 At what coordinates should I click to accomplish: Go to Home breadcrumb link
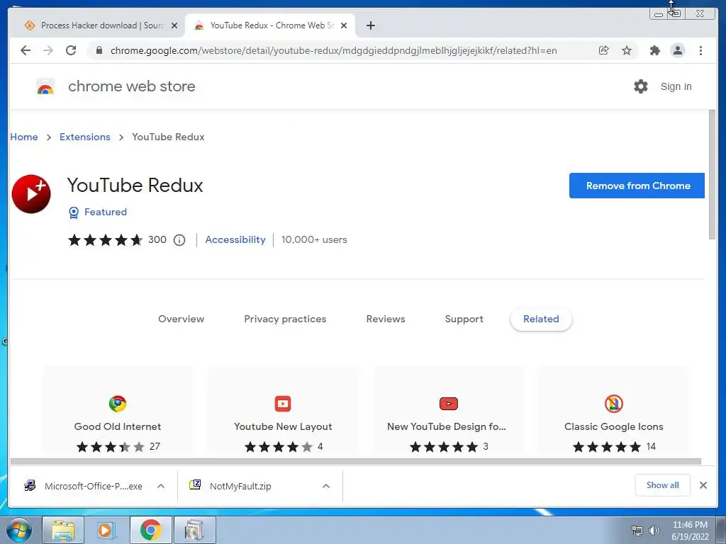coord(24,137)
